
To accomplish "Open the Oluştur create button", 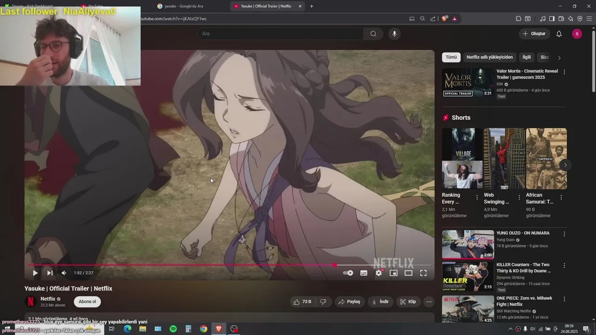I will click(534, 33).
